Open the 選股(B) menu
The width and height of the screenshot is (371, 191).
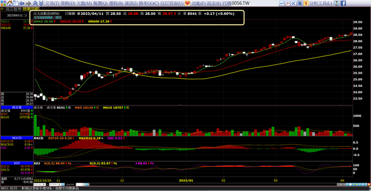(116, 3)
